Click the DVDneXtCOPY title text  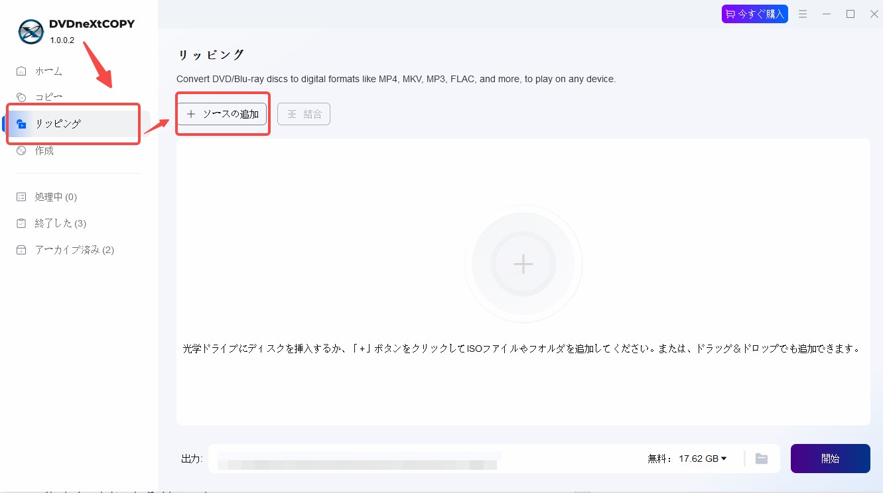click(x=92, y=25)
